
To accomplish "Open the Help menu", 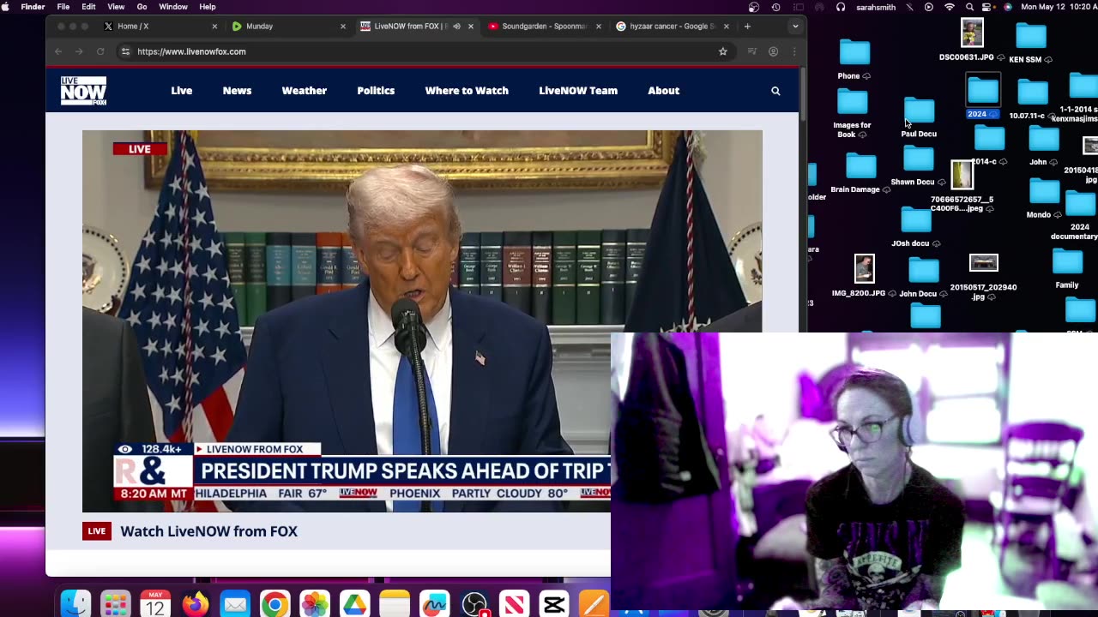I will coord(208,7).
